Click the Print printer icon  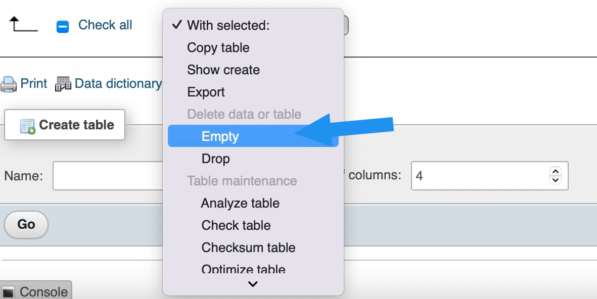click(9, 84)
